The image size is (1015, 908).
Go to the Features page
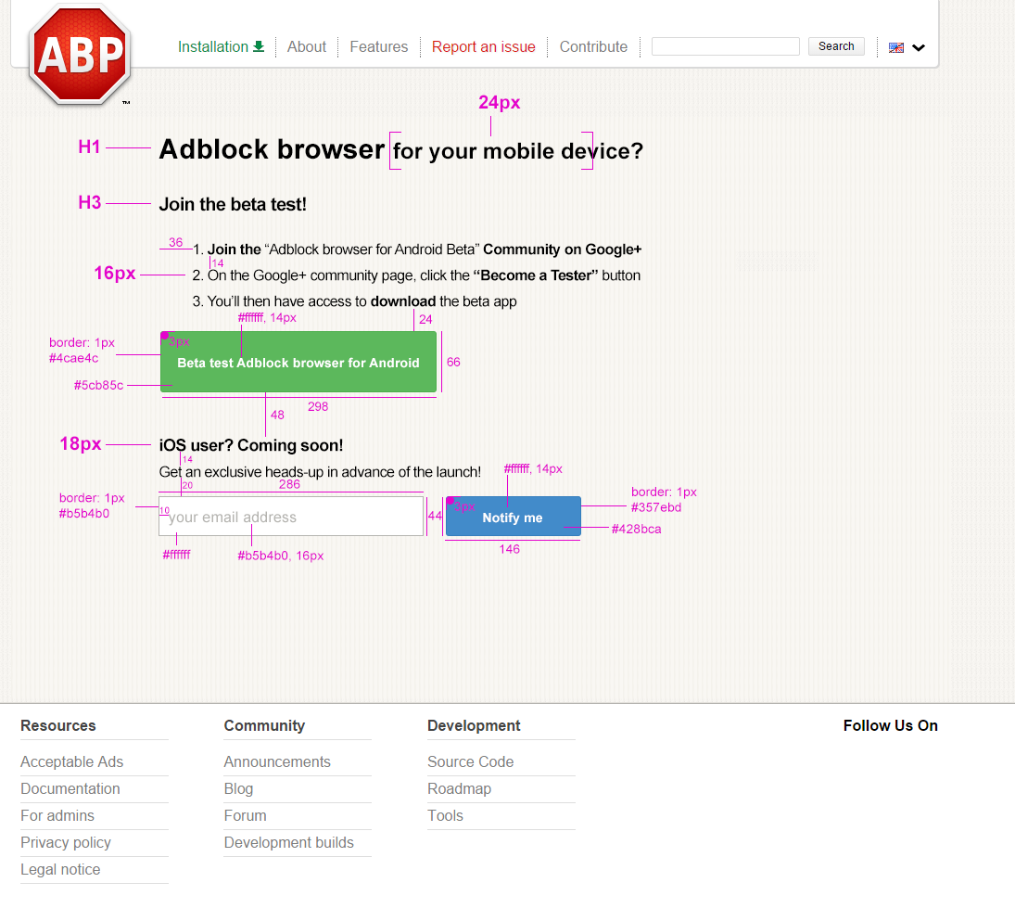(379, 46)
